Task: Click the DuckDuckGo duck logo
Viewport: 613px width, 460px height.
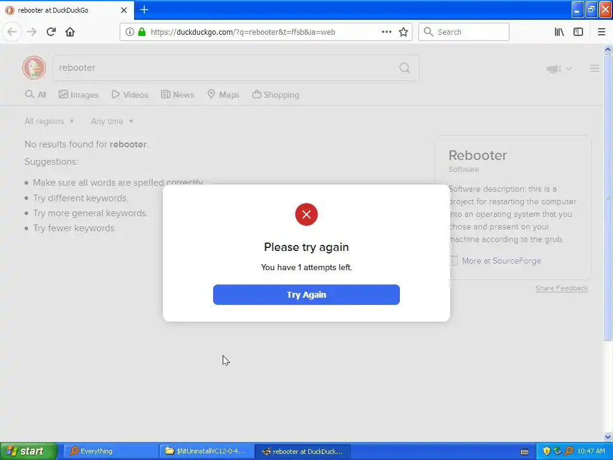Action: point(34,68)
